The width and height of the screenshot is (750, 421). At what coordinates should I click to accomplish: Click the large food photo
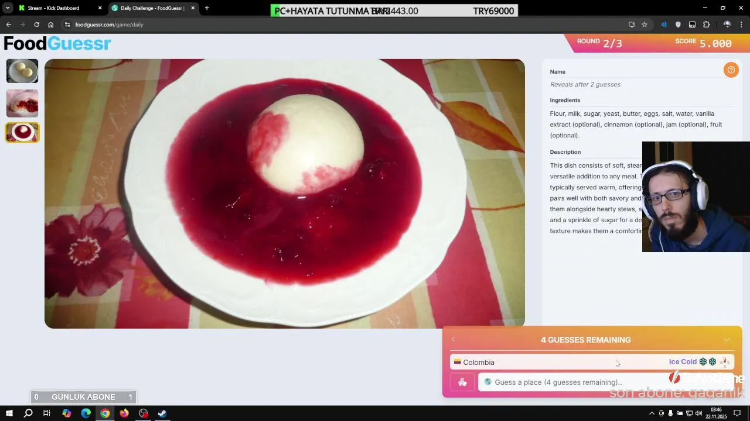[x=285, y=194]
